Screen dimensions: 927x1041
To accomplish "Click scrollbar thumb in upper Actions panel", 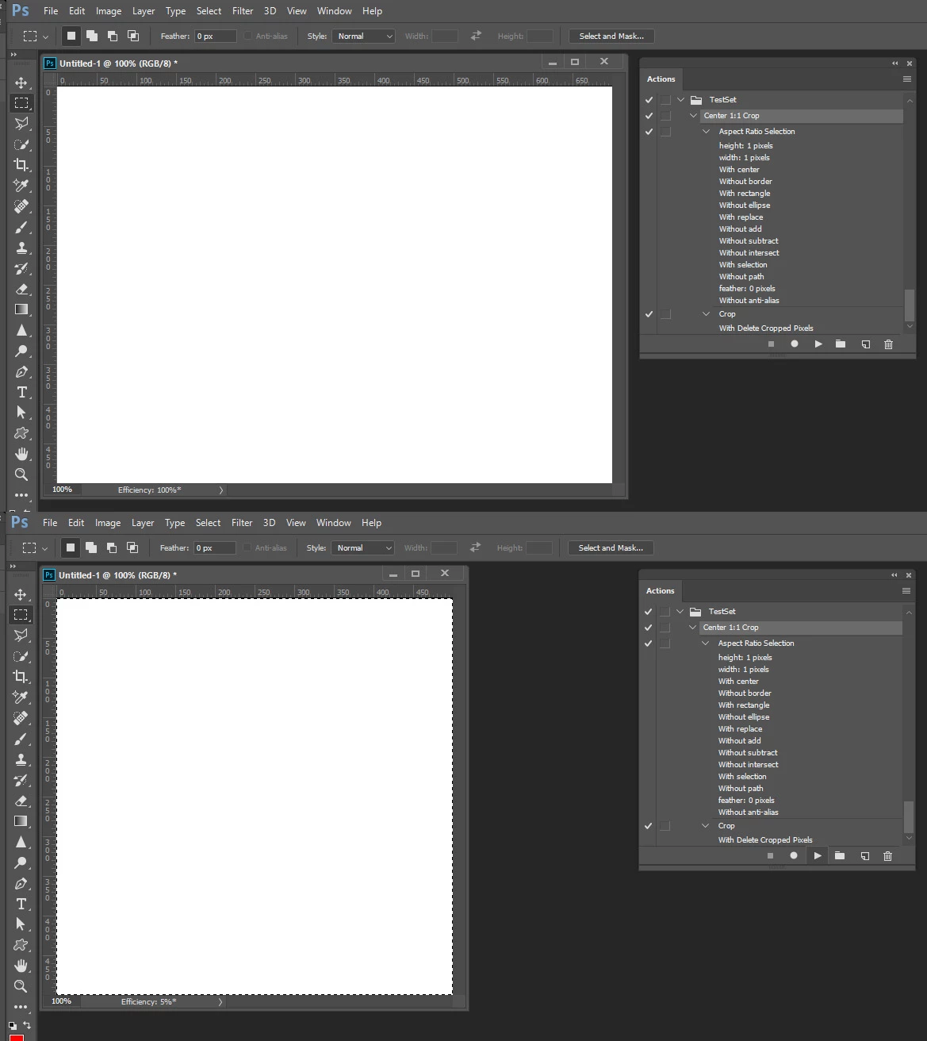I will click(x=910, y=305).
